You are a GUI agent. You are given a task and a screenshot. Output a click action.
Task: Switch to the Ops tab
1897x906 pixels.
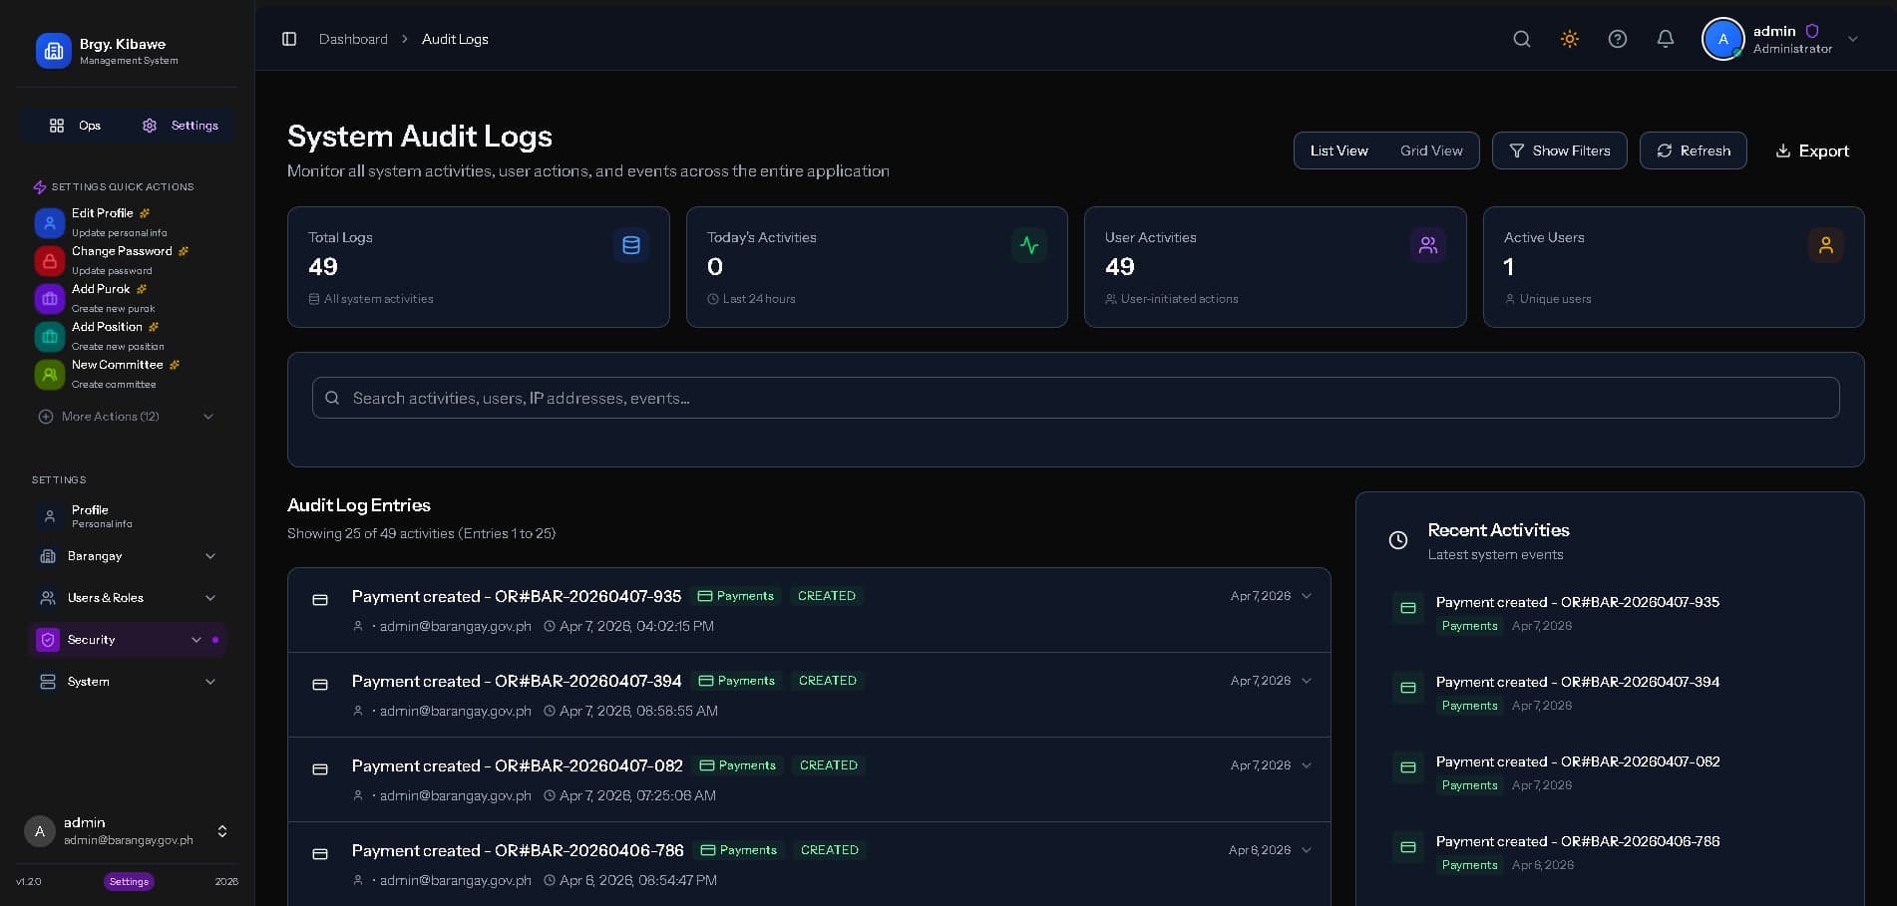[75, 126]
